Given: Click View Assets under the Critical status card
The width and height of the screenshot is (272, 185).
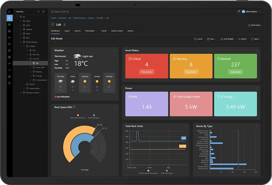Looking at the screenshot, I should click(x=146, y=72).
